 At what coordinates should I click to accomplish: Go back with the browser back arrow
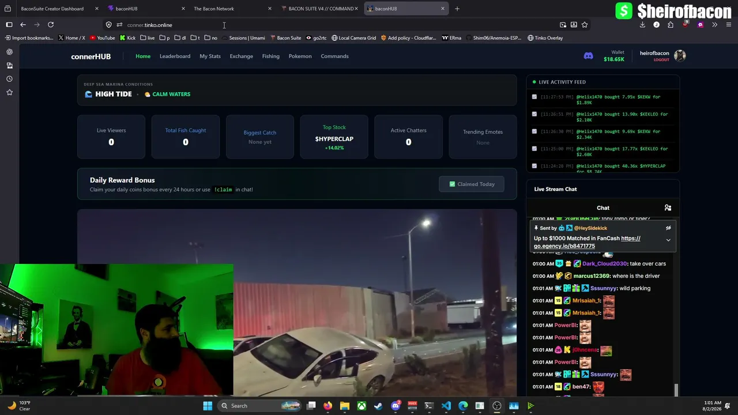[23, 25]
